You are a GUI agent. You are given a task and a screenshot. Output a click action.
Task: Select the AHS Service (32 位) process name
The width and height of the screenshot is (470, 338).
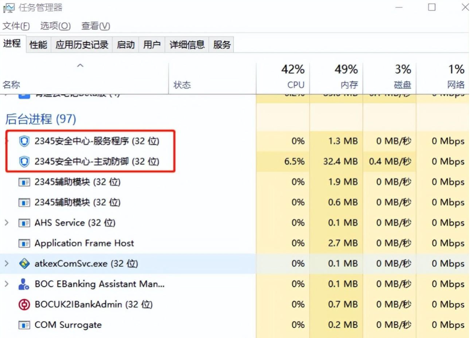tap(75, 223)
